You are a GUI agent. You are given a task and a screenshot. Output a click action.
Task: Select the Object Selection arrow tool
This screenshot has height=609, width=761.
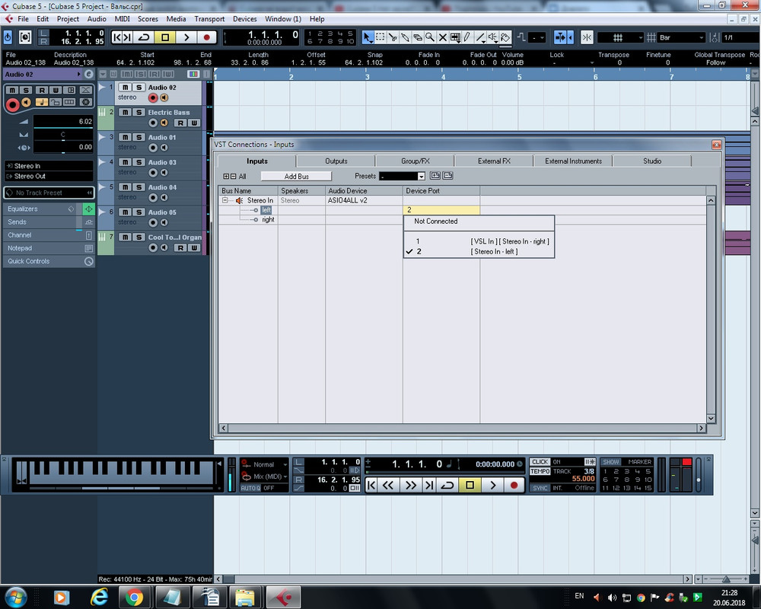pyautogui.click(x=368, y=37)
